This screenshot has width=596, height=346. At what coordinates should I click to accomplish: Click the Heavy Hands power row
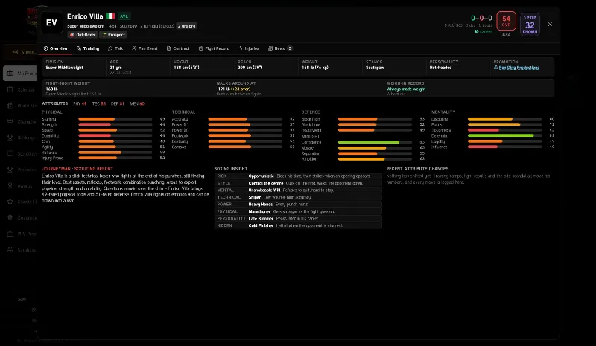pyautogui.click(x=299, y=205)
